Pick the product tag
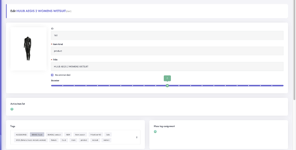Screen dimensions: 296x150 84,140
